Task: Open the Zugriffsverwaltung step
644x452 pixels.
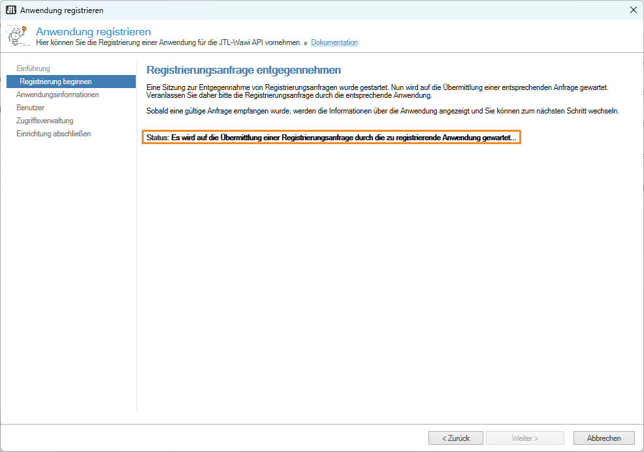Action: tap(44, 121)
